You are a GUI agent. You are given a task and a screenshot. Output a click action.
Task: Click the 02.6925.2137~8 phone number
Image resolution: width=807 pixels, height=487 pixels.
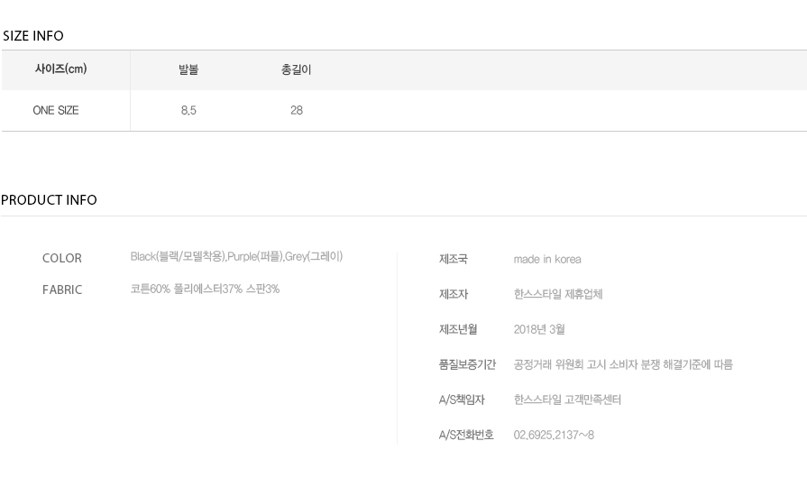pyautogui.click(x=554, y=435)
